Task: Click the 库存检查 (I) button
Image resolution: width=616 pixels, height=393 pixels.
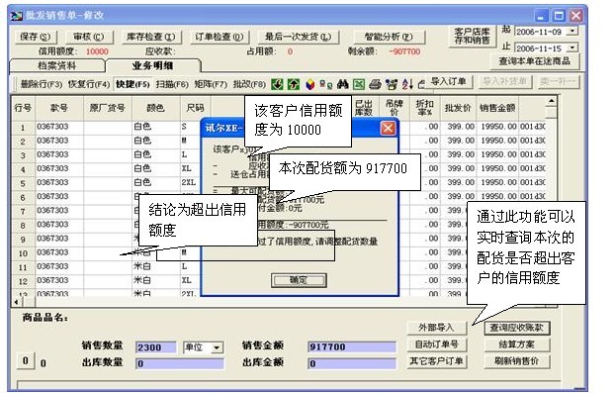Action: [151, 37]
